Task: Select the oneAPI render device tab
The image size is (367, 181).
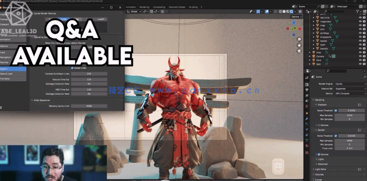Action: pos(101,19)
